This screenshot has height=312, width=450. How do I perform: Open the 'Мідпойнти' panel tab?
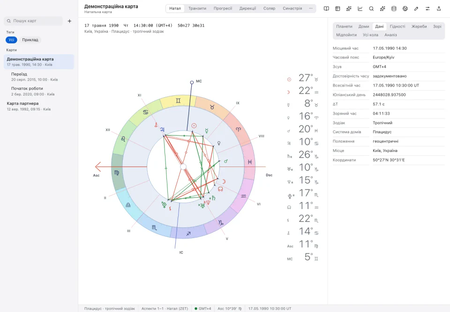point(346,35)
